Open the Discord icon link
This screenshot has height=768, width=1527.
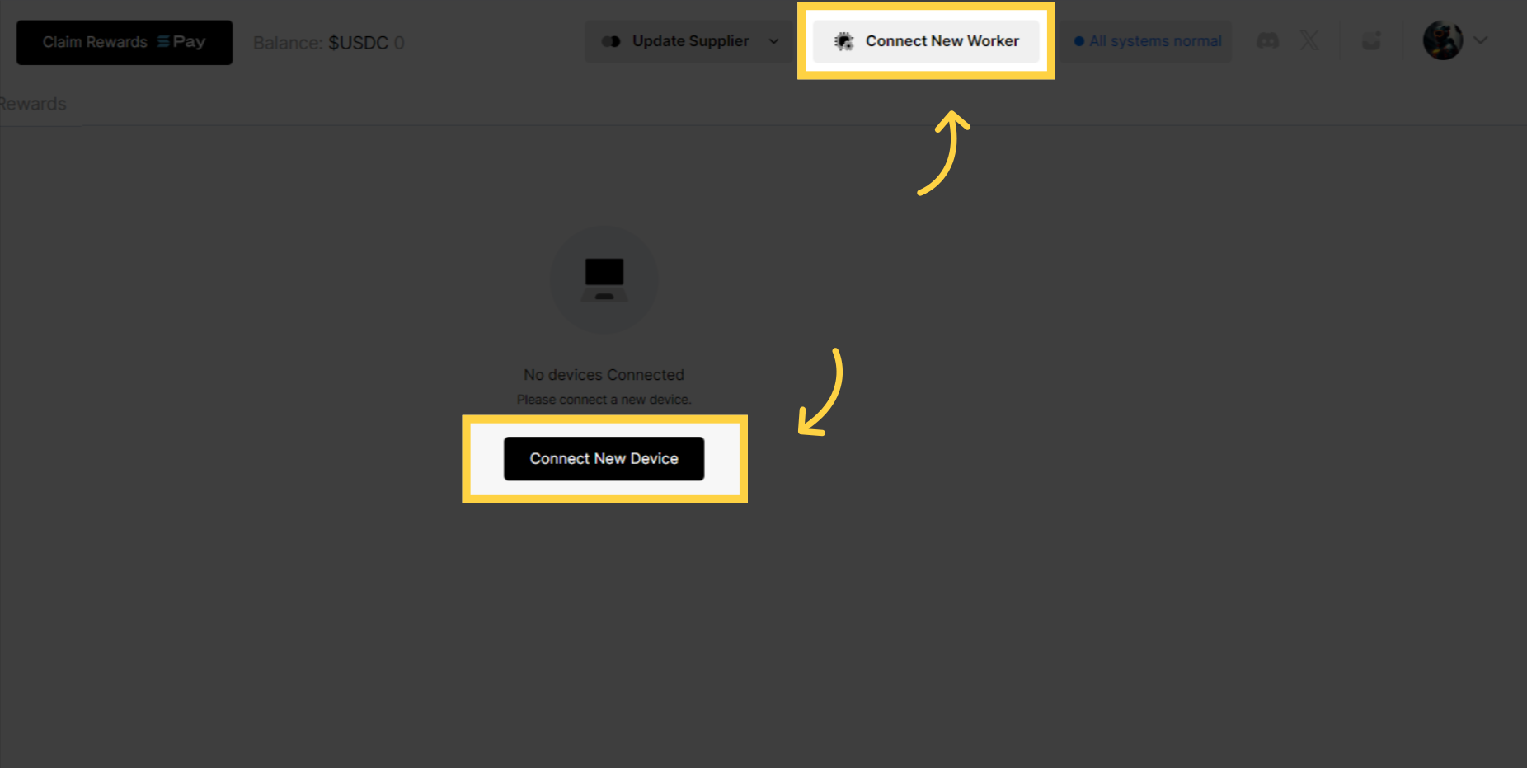tap(1267, 40)
